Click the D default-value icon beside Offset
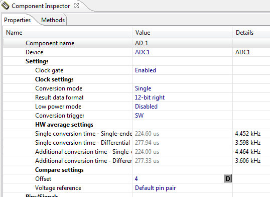 [x=228, y=178]
